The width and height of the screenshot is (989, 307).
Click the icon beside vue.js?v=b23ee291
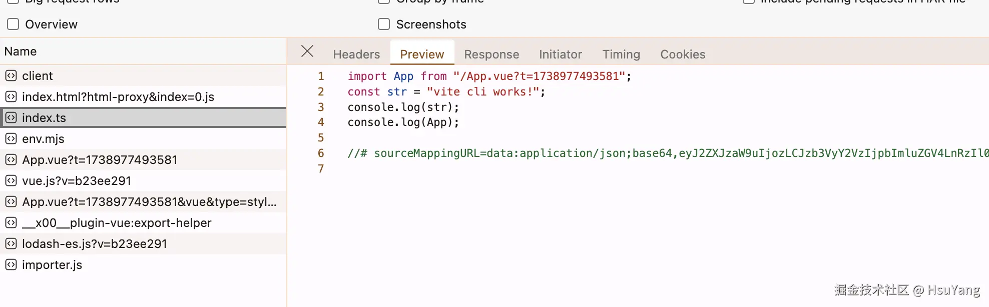pos(11,180)
